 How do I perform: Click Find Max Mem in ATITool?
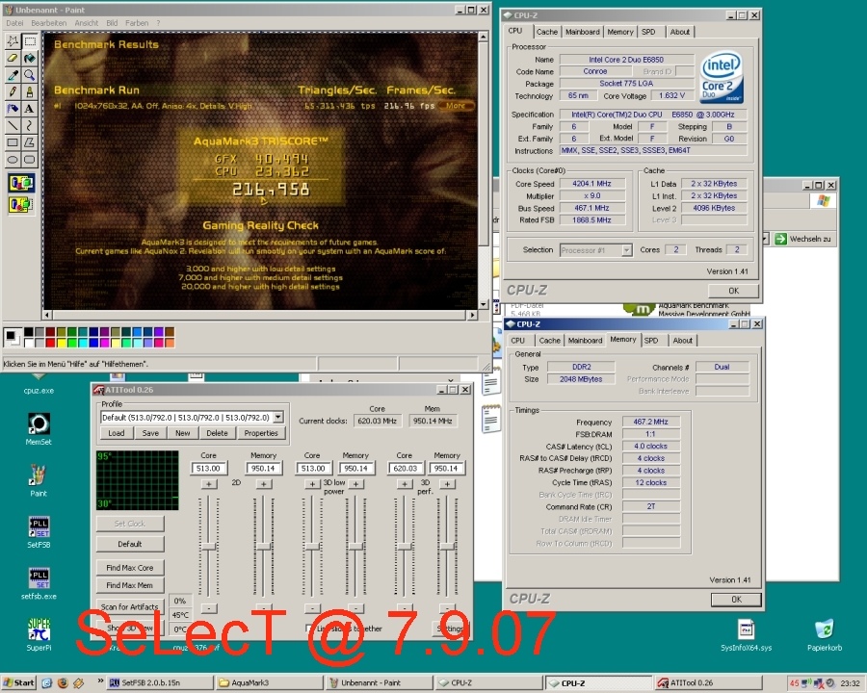(130, 585)
